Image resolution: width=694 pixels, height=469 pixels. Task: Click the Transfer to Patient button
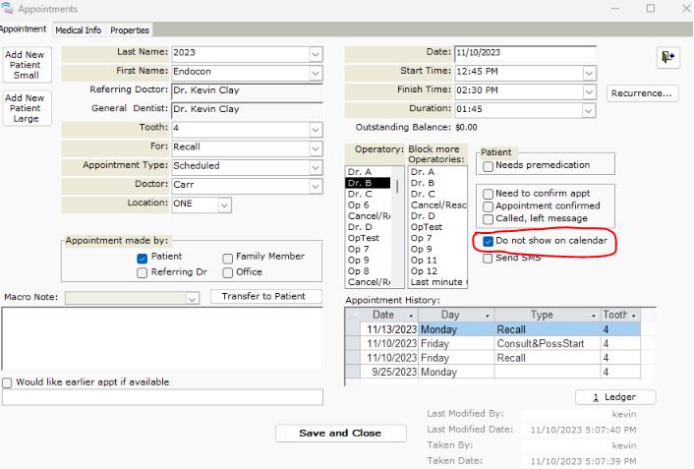265,296
